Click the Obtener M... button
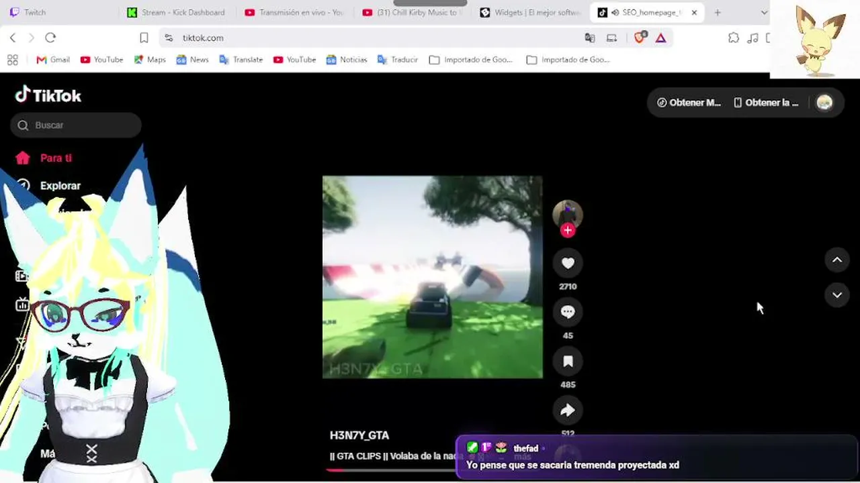This screenshot has height=483, width=860. 689,103
